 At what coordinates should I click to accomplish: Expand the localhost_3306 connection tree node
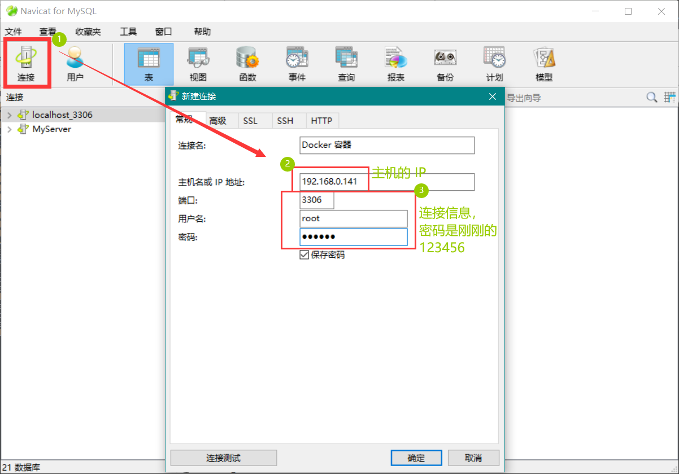click(x=9, y=115)
